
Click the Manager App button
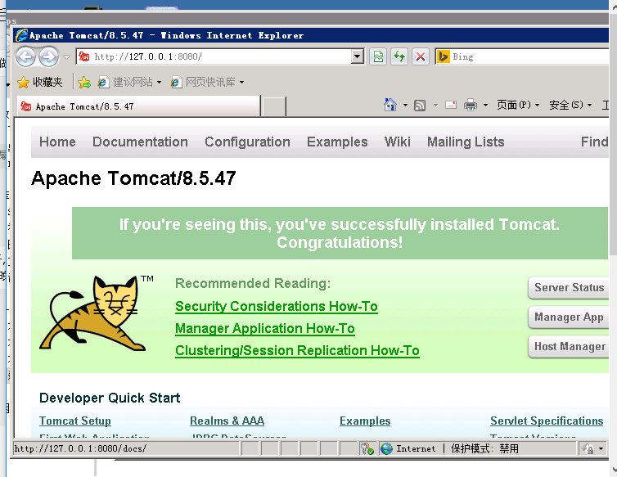569,317
